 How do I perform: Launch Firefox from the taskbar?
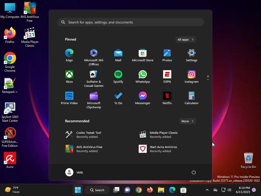click(x=150, y=190)
